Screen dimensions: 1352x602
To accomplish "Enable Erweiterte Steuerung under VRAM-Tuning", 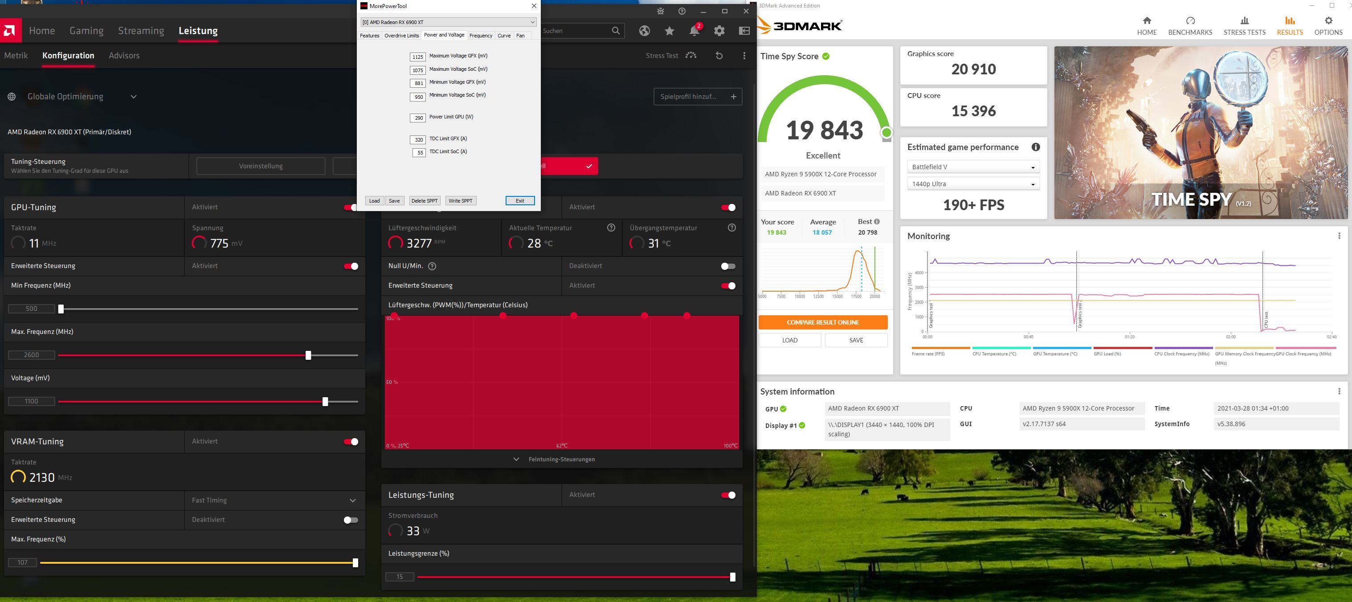I will 351,520.
